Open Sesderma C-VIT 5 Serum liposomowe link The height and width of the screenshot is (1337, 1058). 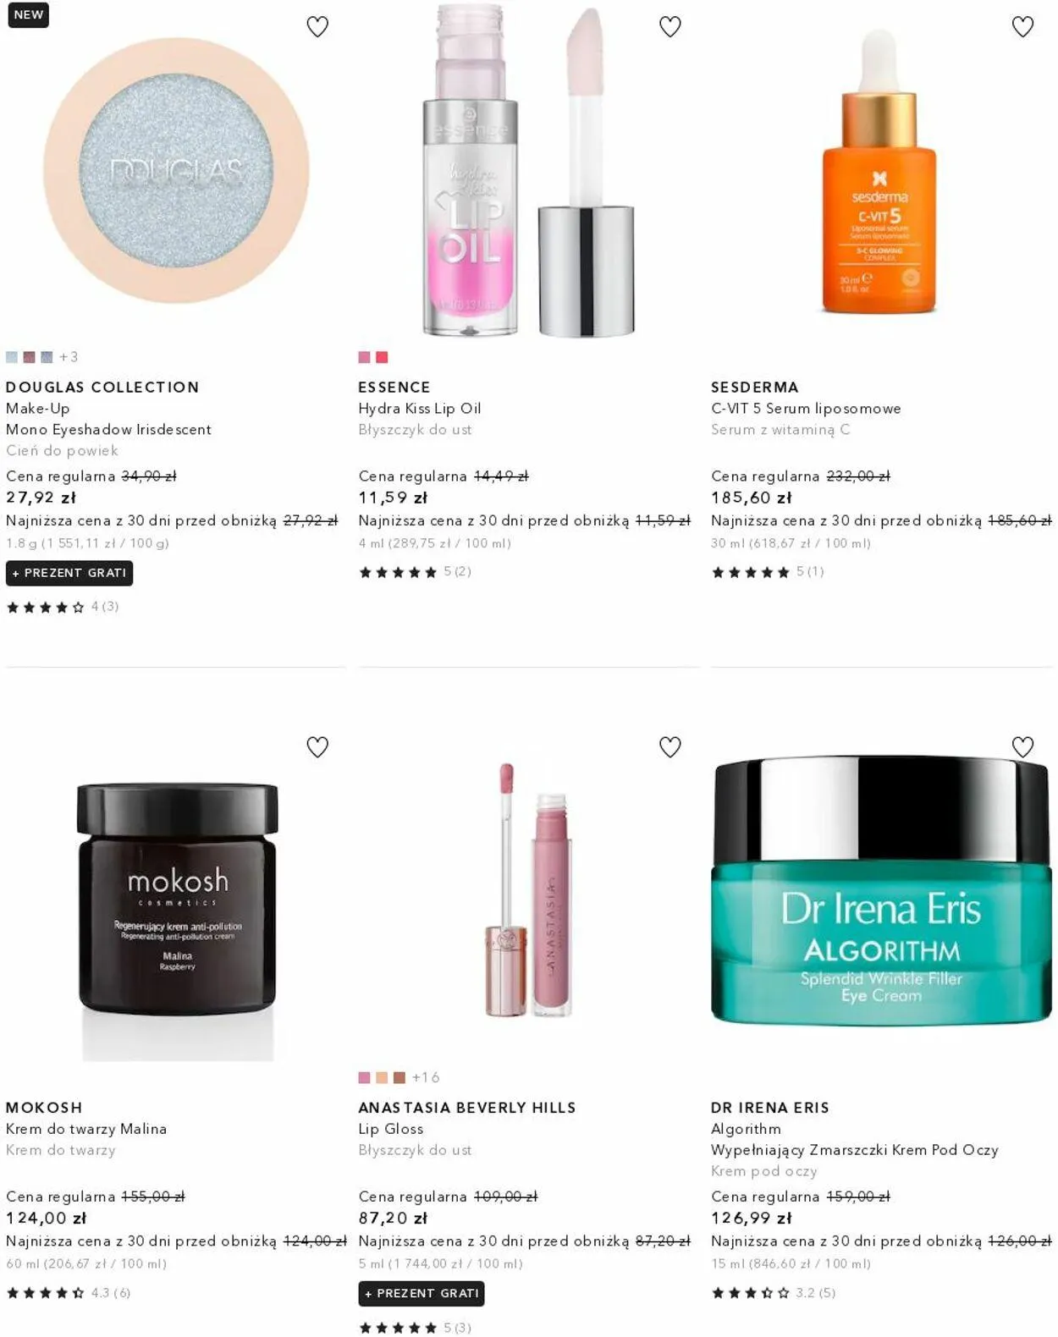point(806,408)
